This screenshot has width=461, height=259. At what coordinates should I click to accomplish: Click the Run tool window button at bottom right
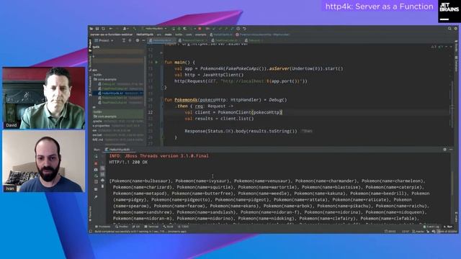click(x=448, y=227)
